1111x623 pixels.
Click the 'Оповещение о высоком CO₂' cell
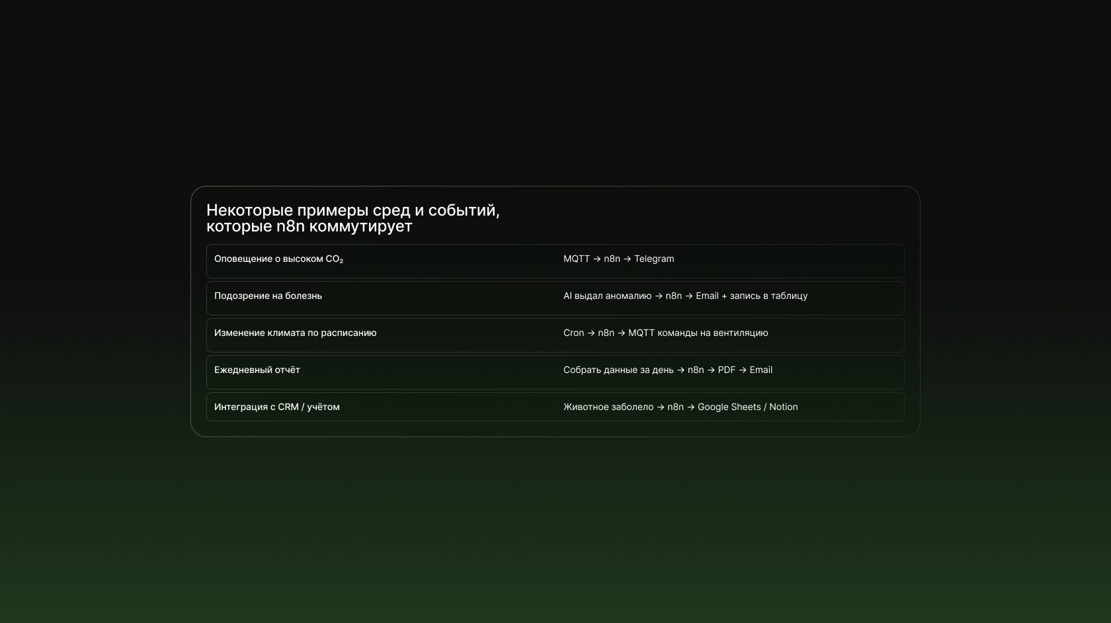pyautogui.click(x=278, y=259)
